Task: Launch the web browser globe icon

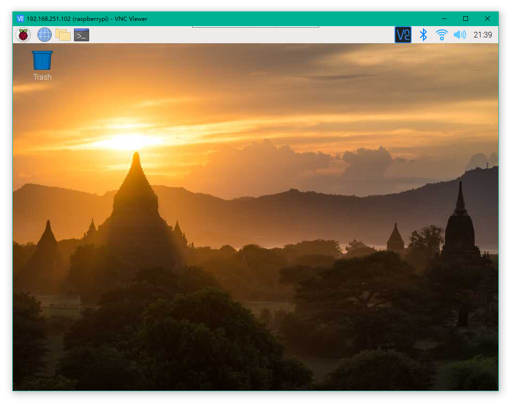Action: click(44, 35)
